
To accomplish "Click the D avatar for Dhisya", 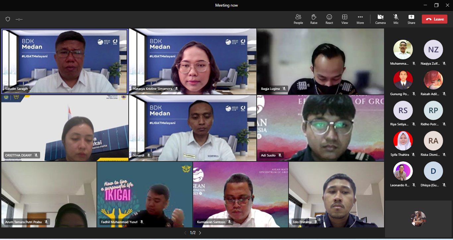I will (433, 171).
